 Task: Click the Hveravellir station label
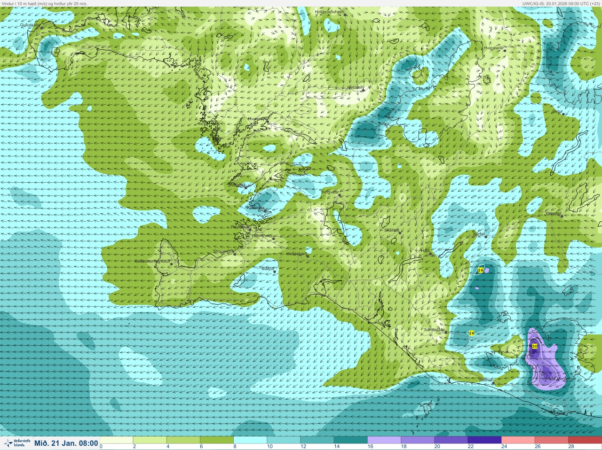494,48
